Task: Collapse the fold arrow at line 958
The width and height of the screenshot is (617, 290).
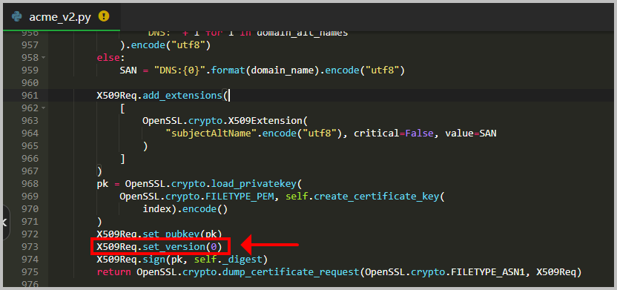Action: 43,57
